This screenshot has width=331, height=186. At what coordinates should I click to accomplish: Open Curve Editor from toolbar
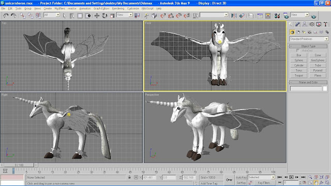click(x=260, y=16)
